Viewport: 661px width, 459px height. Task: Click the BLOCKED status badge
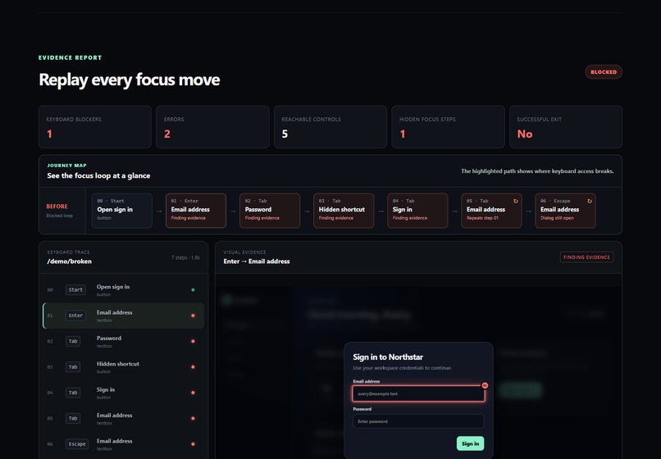point(604,72)
